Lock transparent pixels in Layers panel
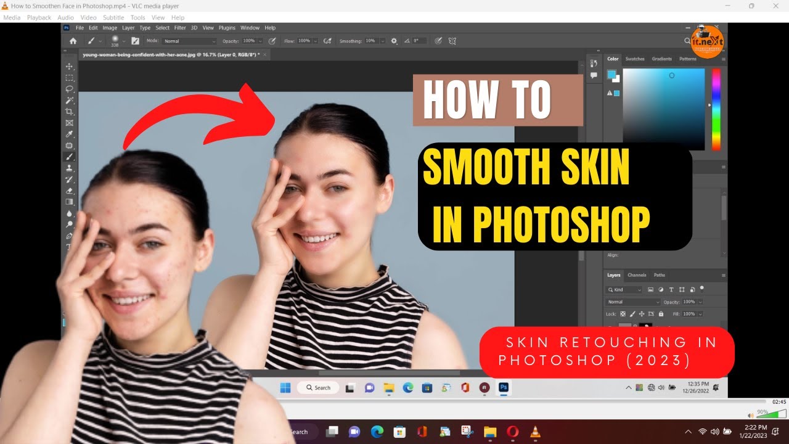This screenshot has width=789, height=444. [623, 314]
